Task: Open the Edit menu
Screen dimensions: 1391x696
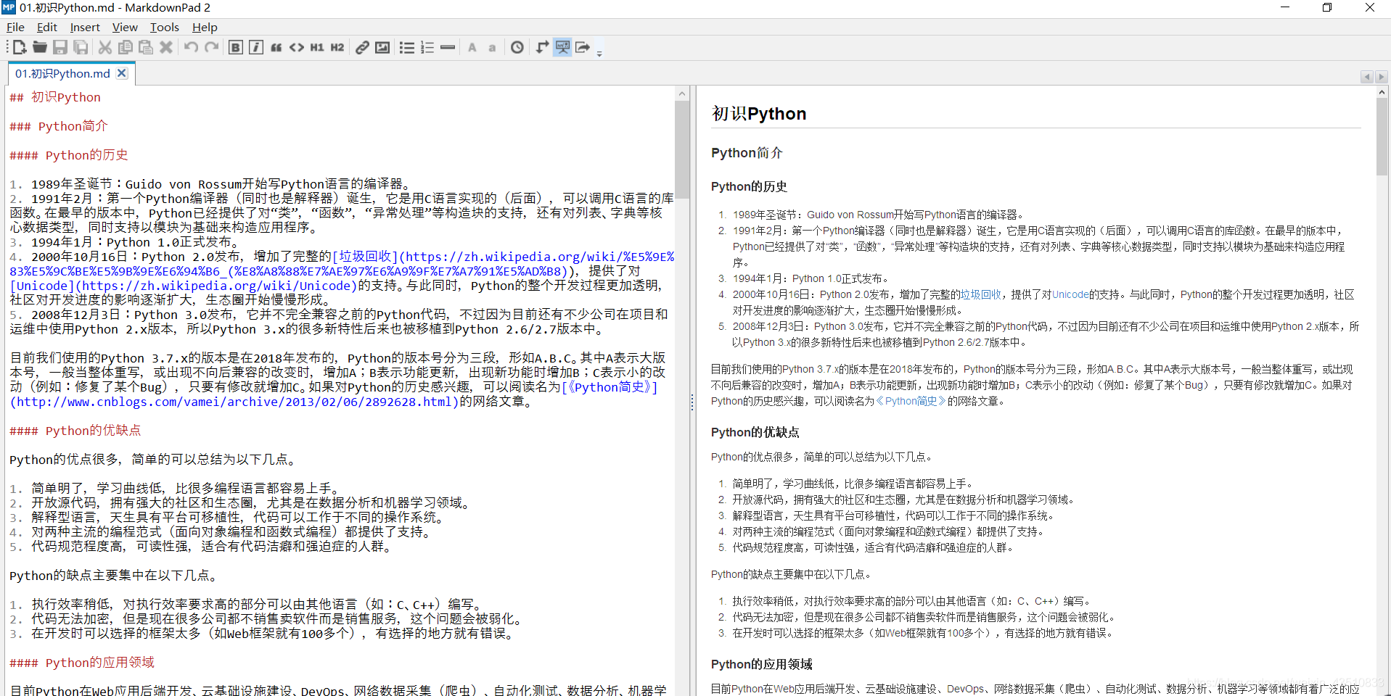Action: (x=47, y=27)
